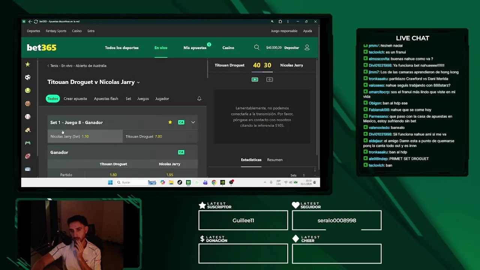Screen dimensions: 480x270
Task: Open Casino in the green main navigation
Action: tap(228, 48)
